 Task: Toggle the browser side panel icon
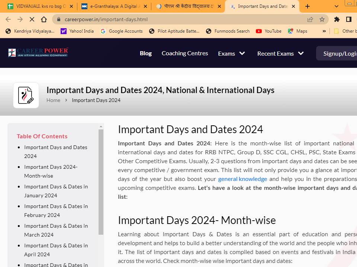click(x=349, y=19)
